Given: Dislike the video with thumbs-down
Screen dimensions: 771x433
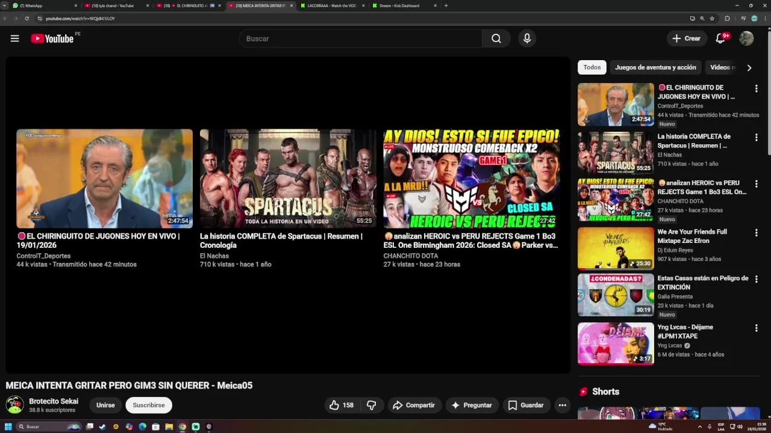Looking at the screenshot, I should (372, 405).
